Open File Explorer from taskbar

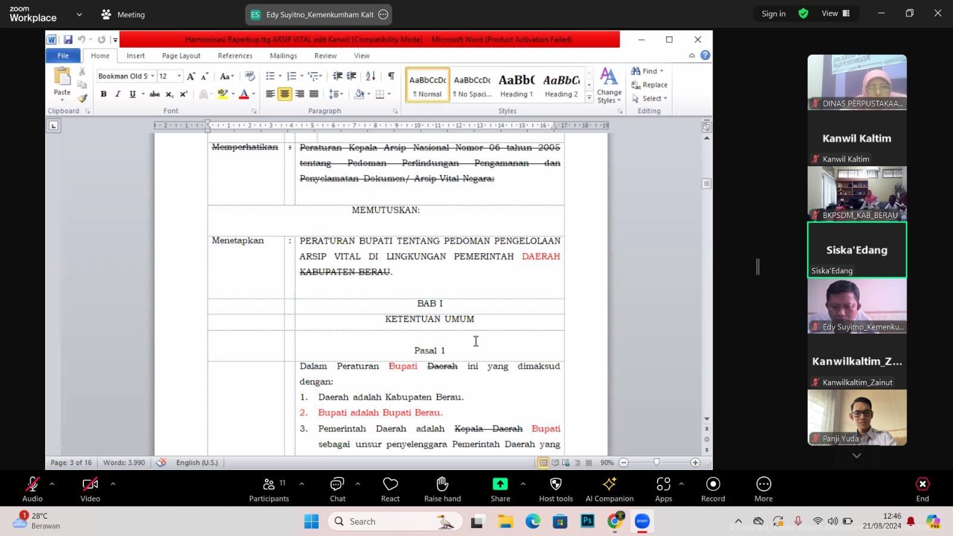(x=506, y=522)
